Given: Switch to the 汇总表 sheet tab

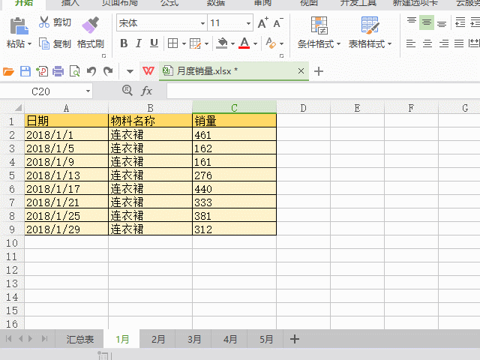Looking at the screenshot, I should 79,339.
